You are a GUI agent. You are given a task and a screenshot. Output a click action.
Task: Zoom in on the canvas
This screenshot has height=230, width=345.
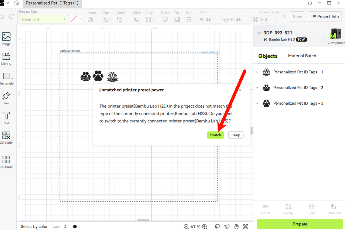click(x=205, y=227)
